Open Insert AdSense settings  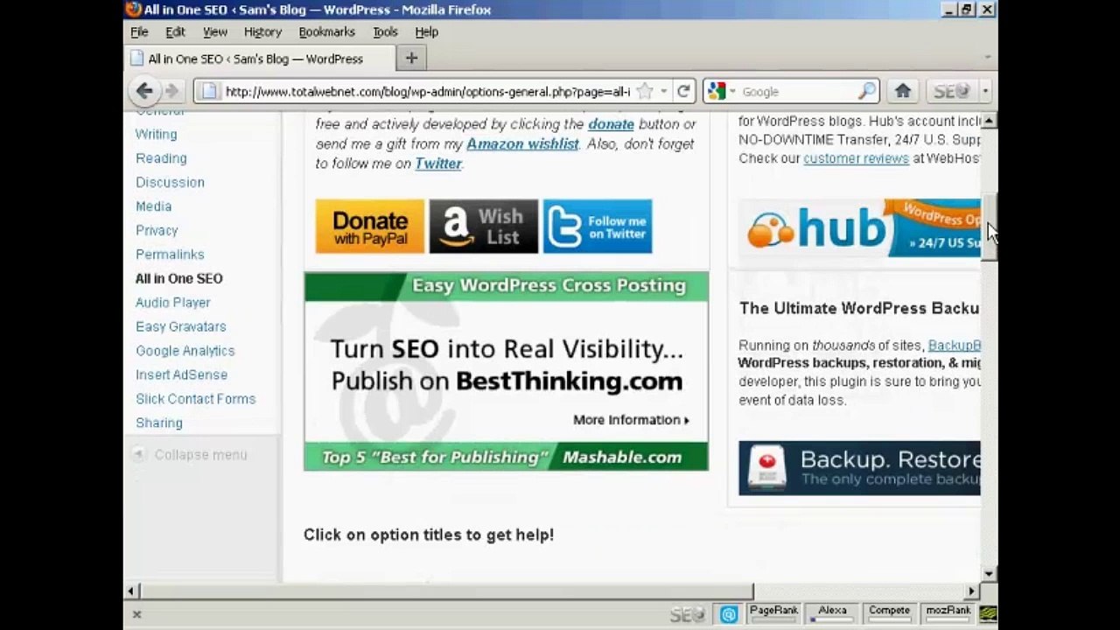(181, 374)
